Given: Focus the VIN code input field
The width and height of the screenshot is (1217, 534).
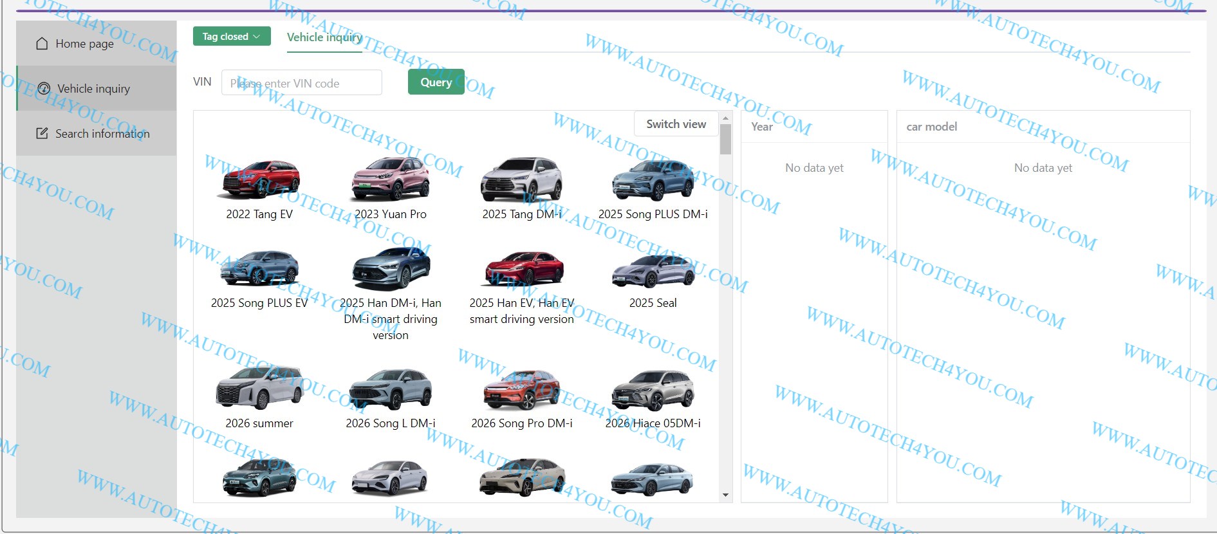Looking at the screenshot, I should 302,83.
